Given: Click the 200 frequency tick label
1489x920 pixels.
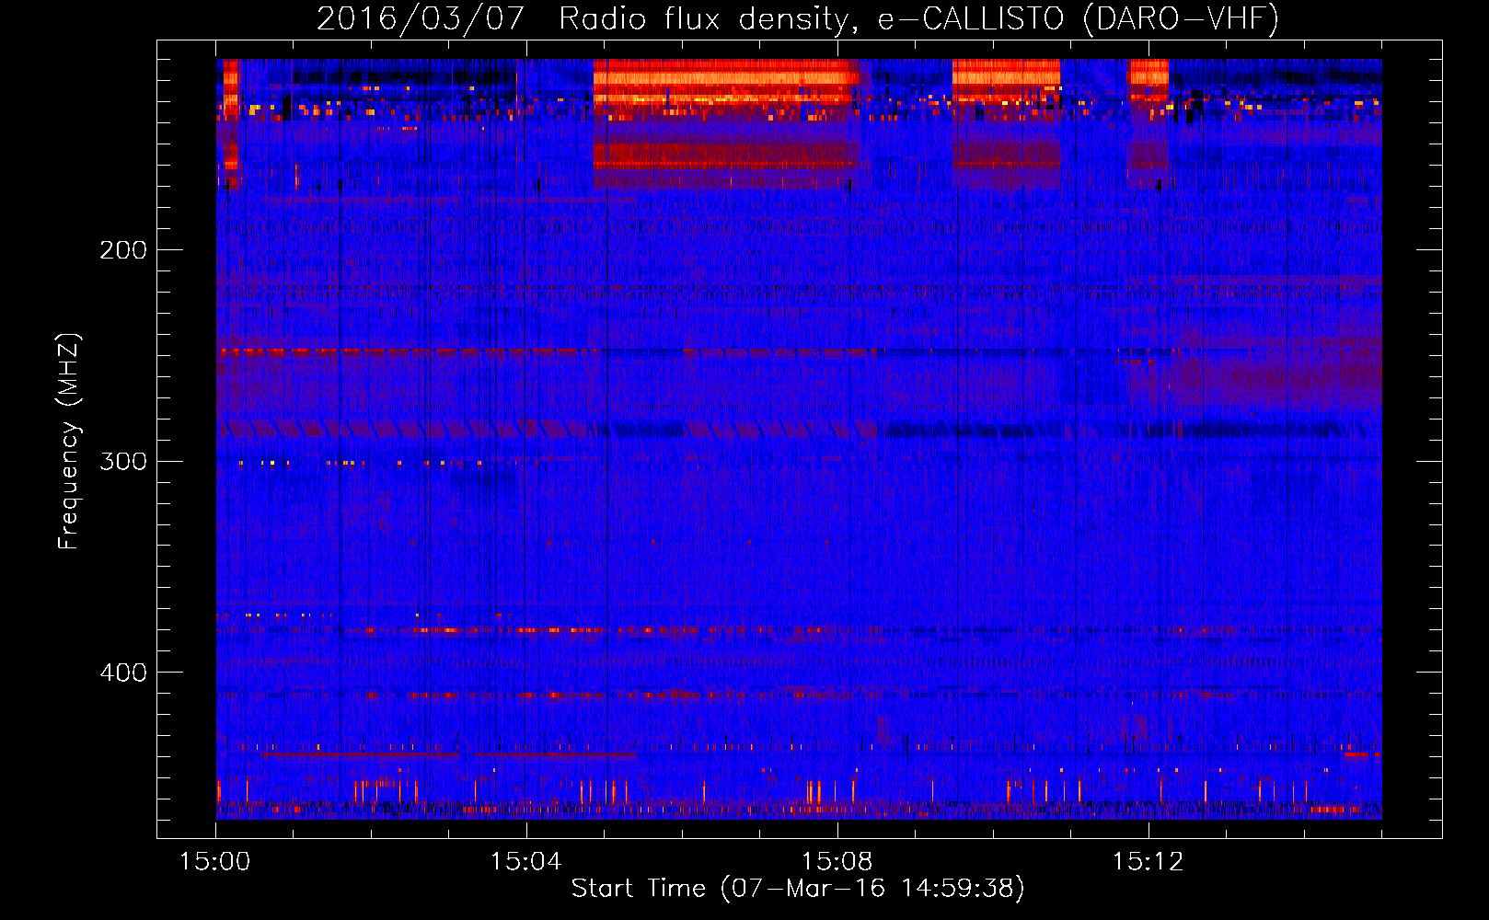Looking at the screenshot, I should point(123,250).
